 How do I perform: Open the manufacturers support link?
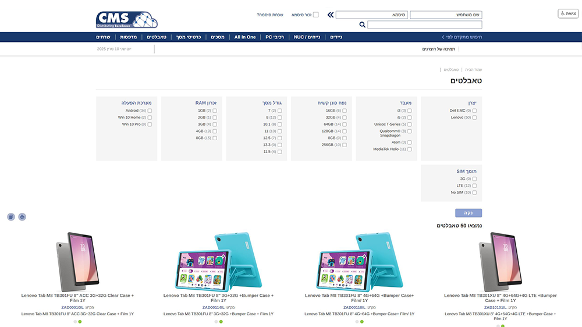coord(438,49)
